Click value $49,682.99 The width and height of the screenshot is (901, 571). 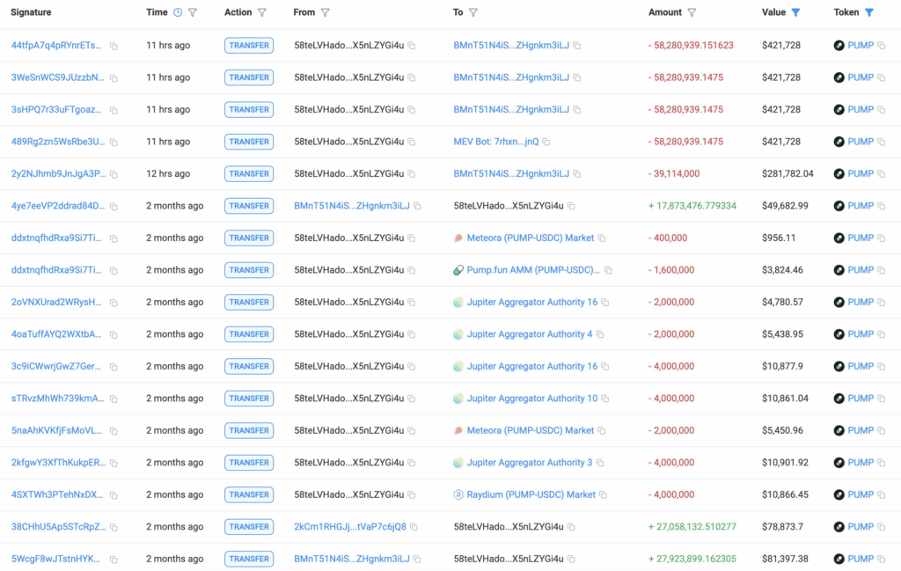(786, 206)
